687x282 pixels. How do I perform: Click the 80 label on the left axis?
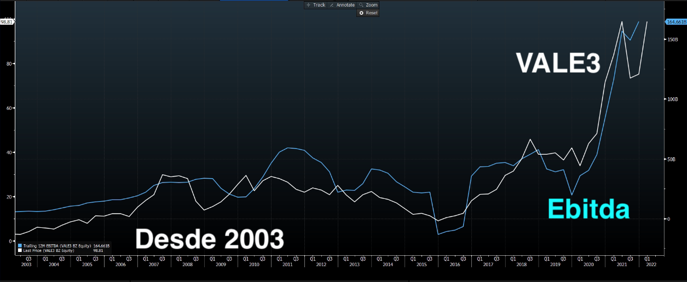9,63
